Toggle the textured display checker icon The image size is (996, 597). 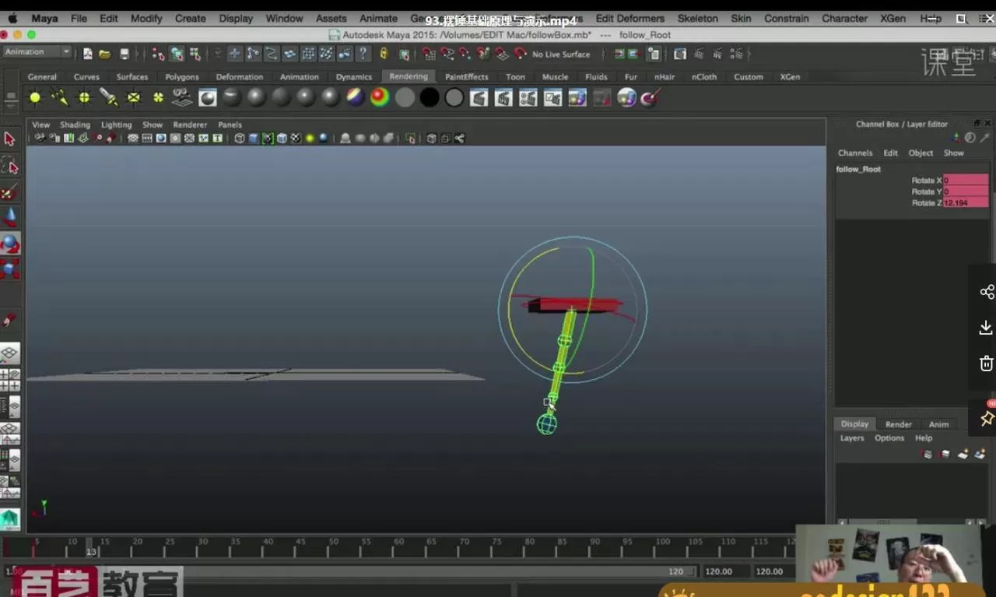point(295,139)
